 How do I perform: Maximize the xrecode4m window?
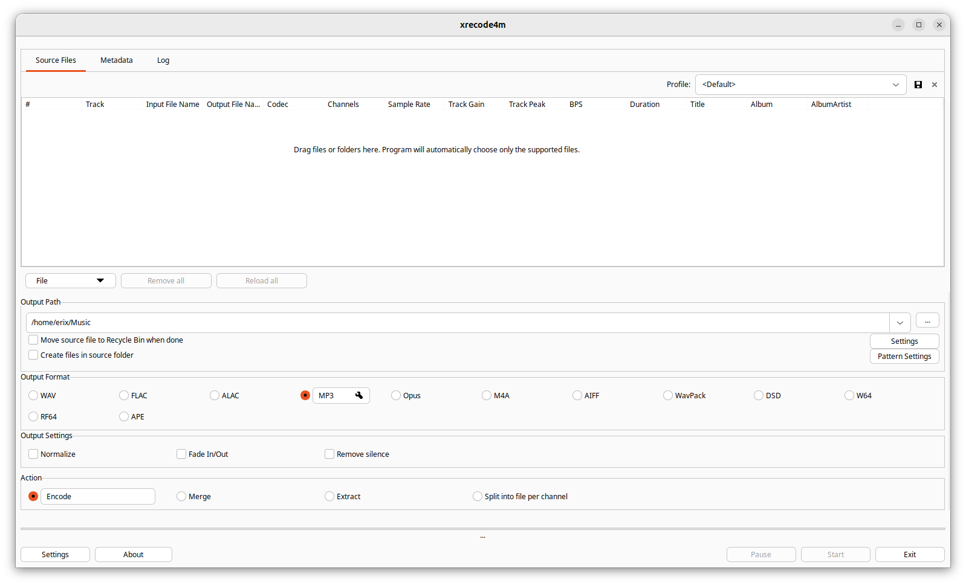[x=919, y=25]
